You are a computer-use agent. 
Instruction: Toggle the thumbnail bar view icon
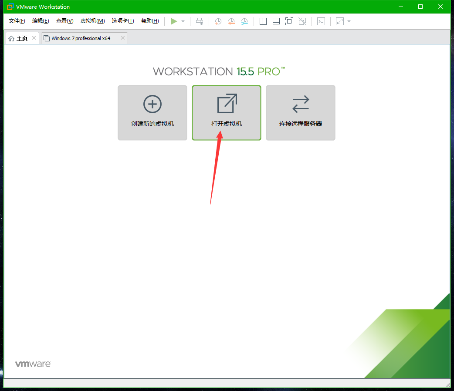tap(276, 21)
